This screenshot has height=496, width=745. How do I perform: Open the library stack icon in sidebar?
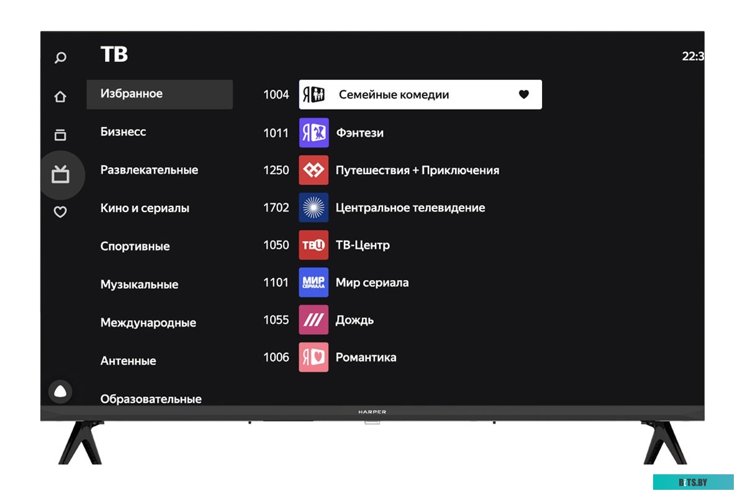coord(60,135)
